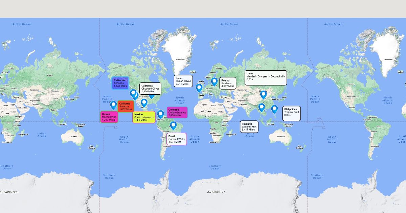The width and height of the screenshot is (406, 213).
Task: Select the map pin over Mexico
Action: 144,102
